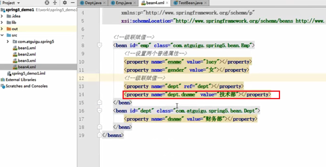Click the collapse all icon in Project panel
The height and width of the screenshot is (167, 326).
[55, 3]
